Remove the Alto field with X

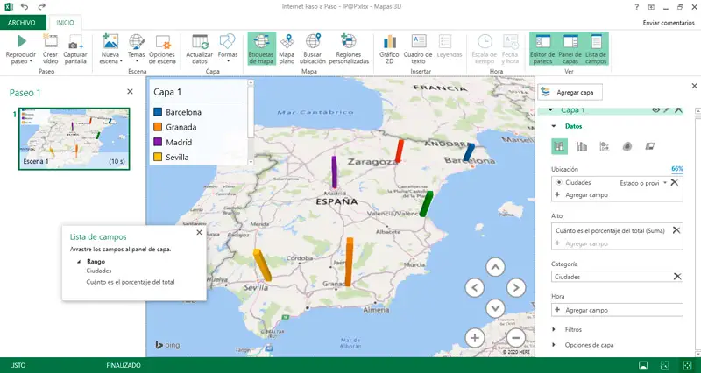676,230
